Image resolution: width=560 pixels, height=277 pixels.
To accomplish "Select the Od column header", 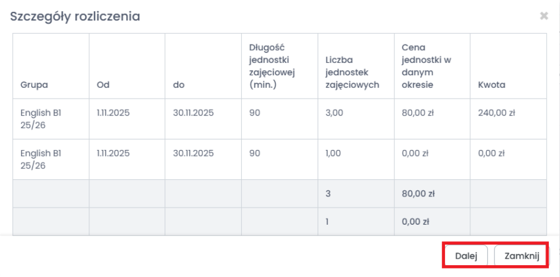I will tap(102, 85).
